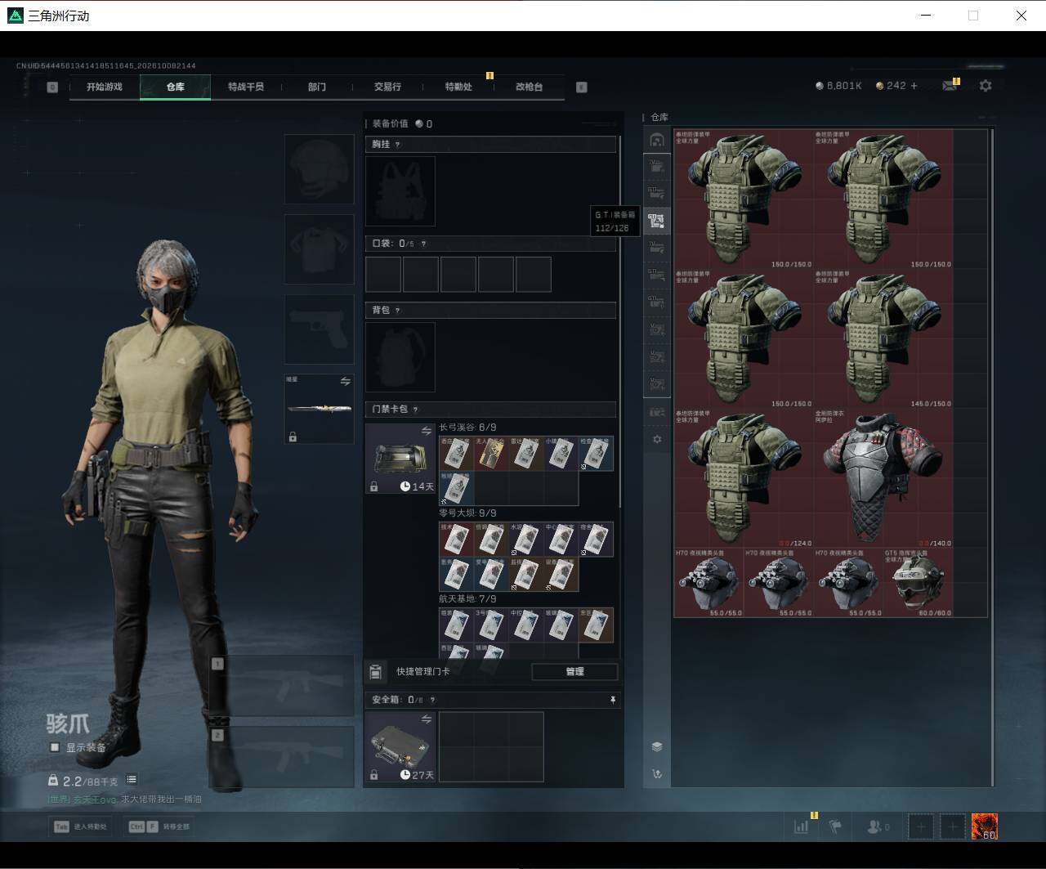
Task: Click the player avatar in bottom-right corner
Action: (x=985, y=826)
